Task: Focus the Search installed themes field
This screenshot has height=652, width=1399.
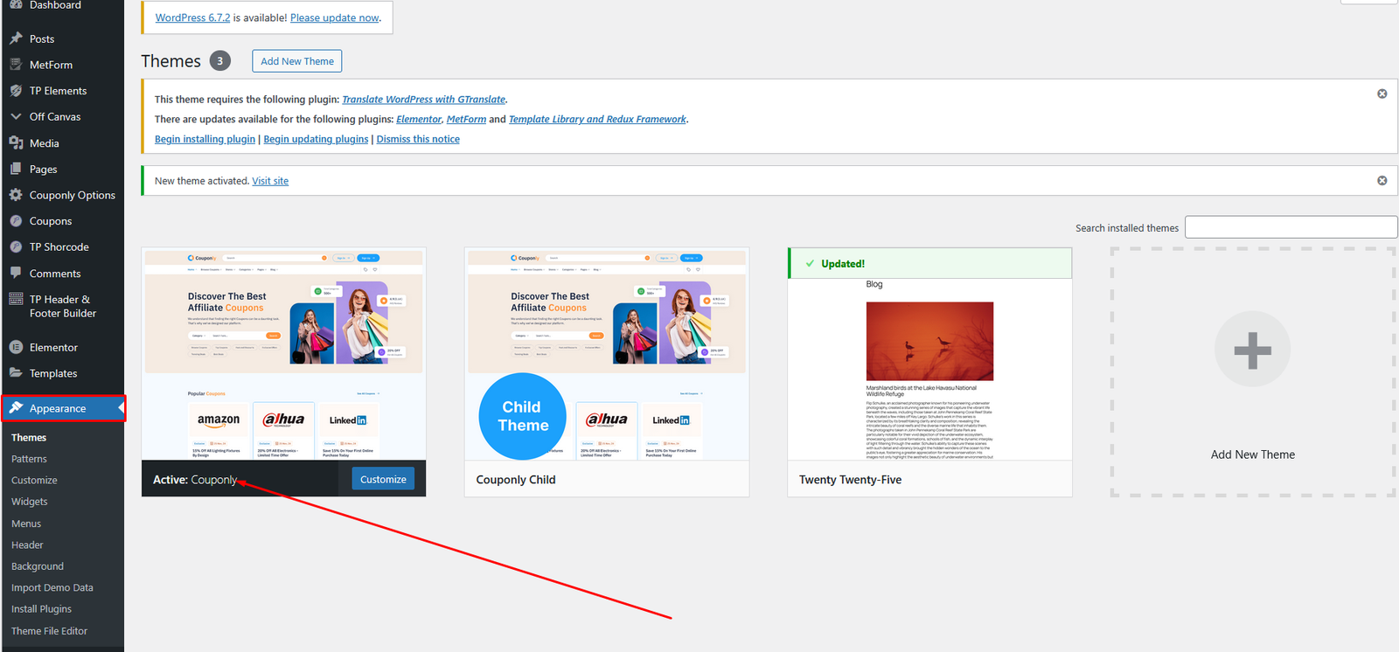Action: (1291, 227)
